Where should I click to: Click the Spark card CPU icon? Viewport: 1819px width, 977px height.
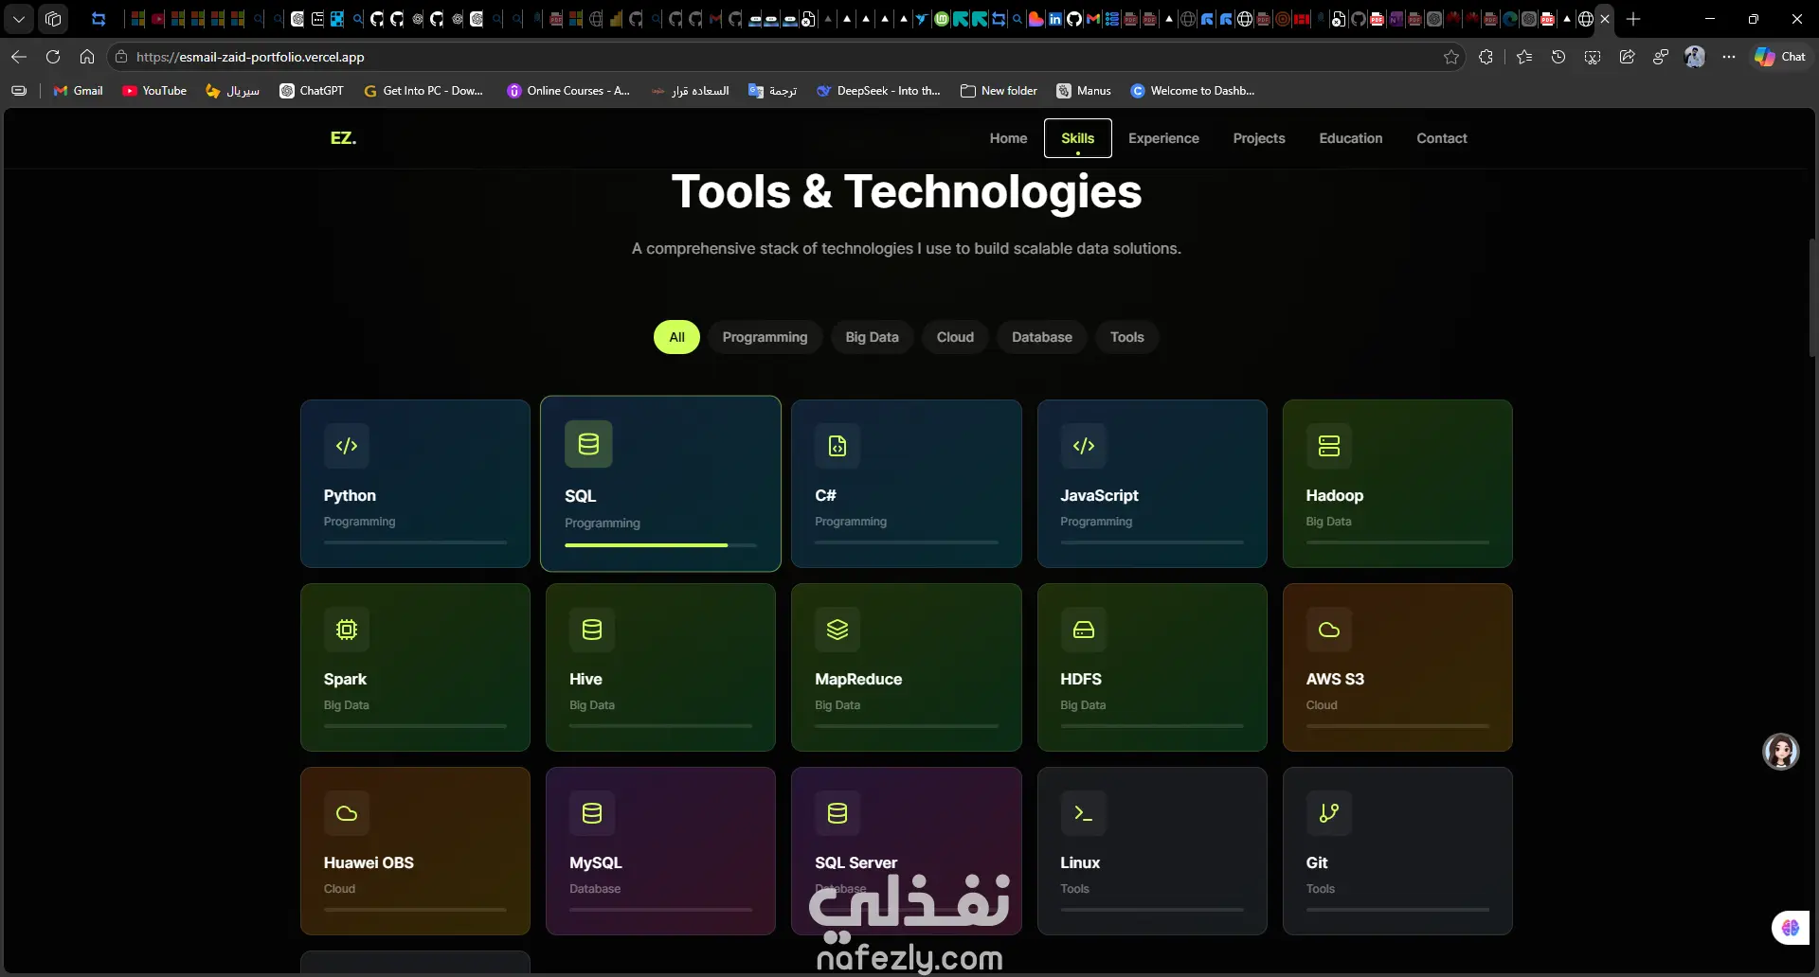tap(347, 630)
